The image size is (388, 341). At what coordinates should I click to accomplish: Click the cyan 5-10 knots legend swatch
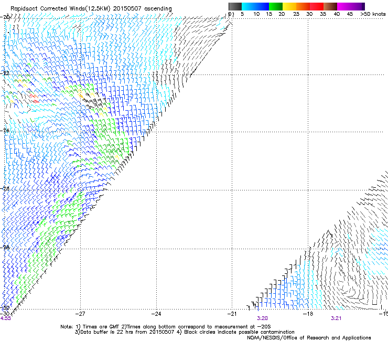[249, 6]
